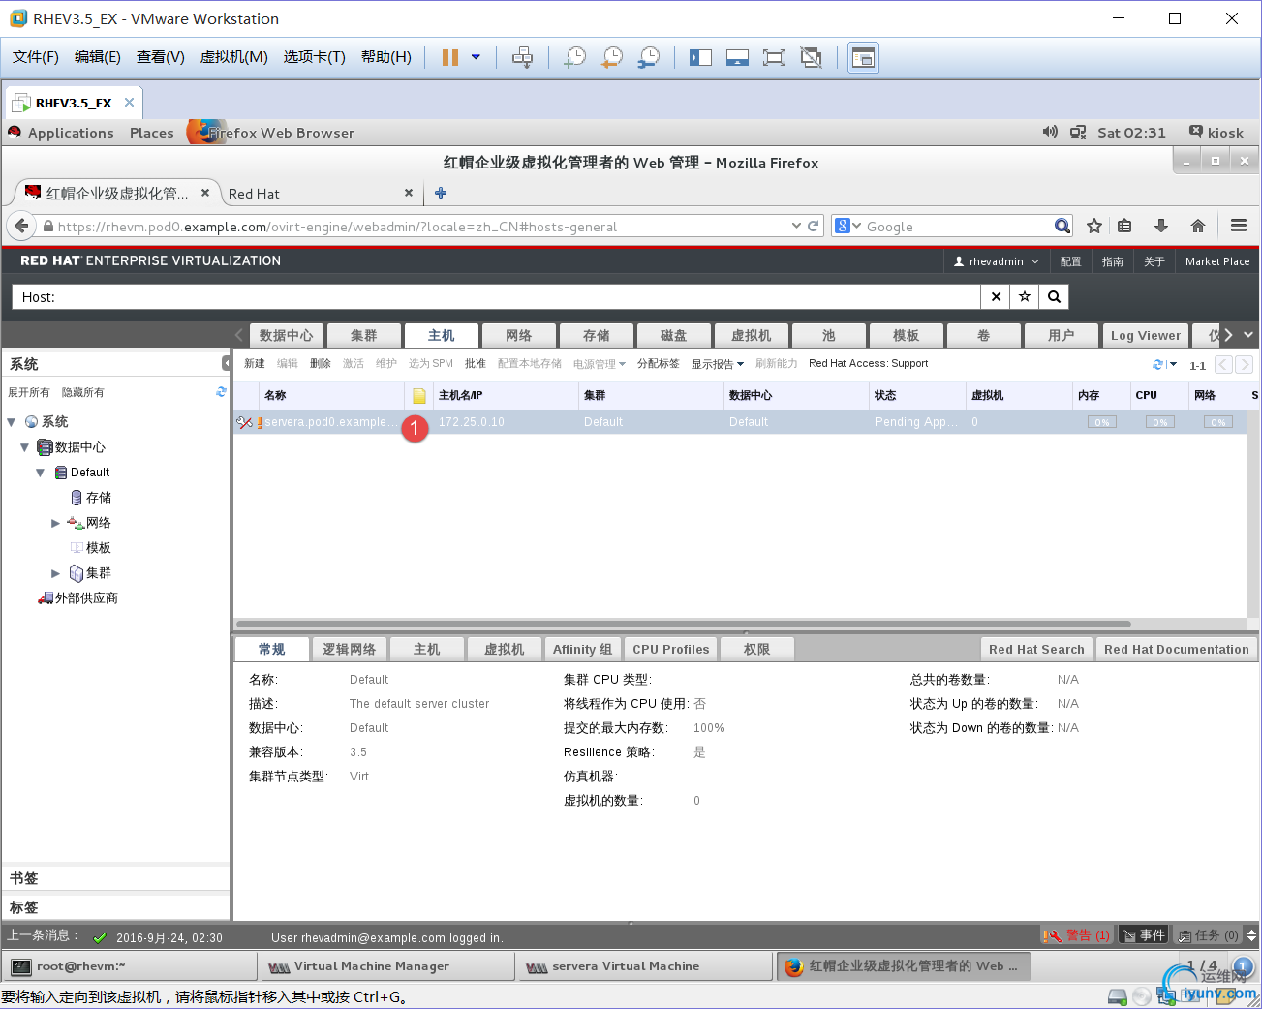This screenshot has height=1009, width=1262.
Task: Click the Firefox URL address field
Action: click(416, 227)
